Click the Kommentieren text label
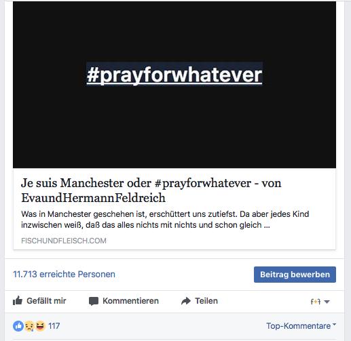 coord(130,301)
